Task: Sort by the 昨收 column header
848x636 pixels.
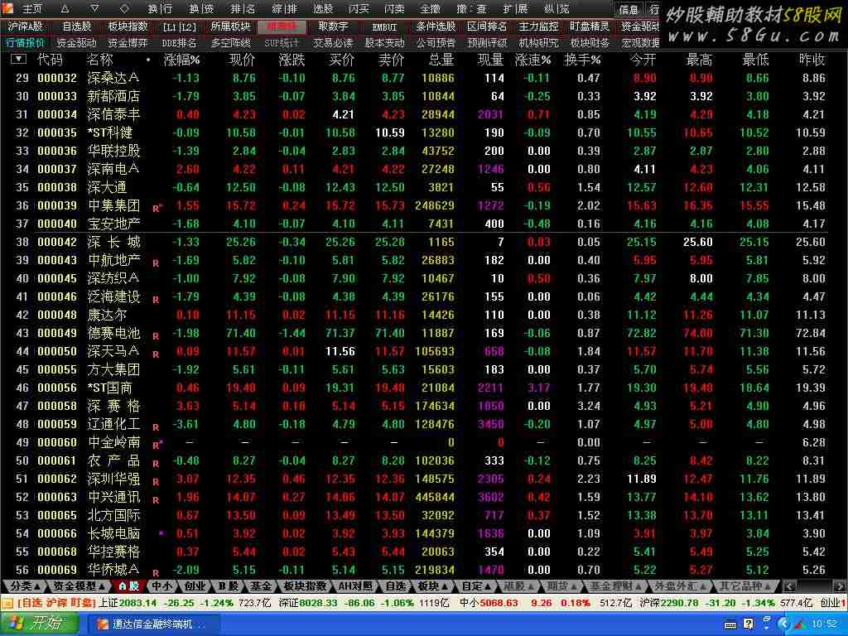Action: pos(812,60)
